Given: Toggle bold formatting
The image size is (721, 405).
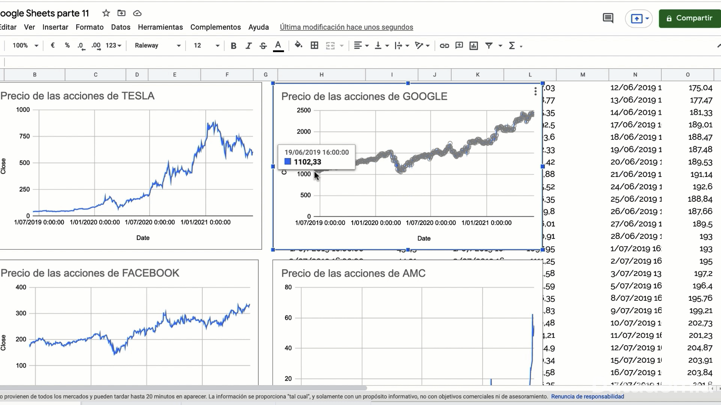Looking at the screenshot, I should pos(234,45).
